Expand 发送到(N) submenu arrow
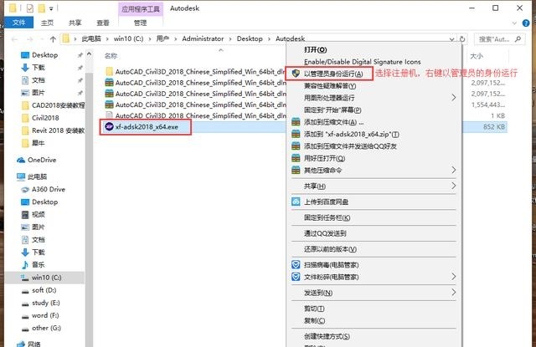 [x=453, y=293]
